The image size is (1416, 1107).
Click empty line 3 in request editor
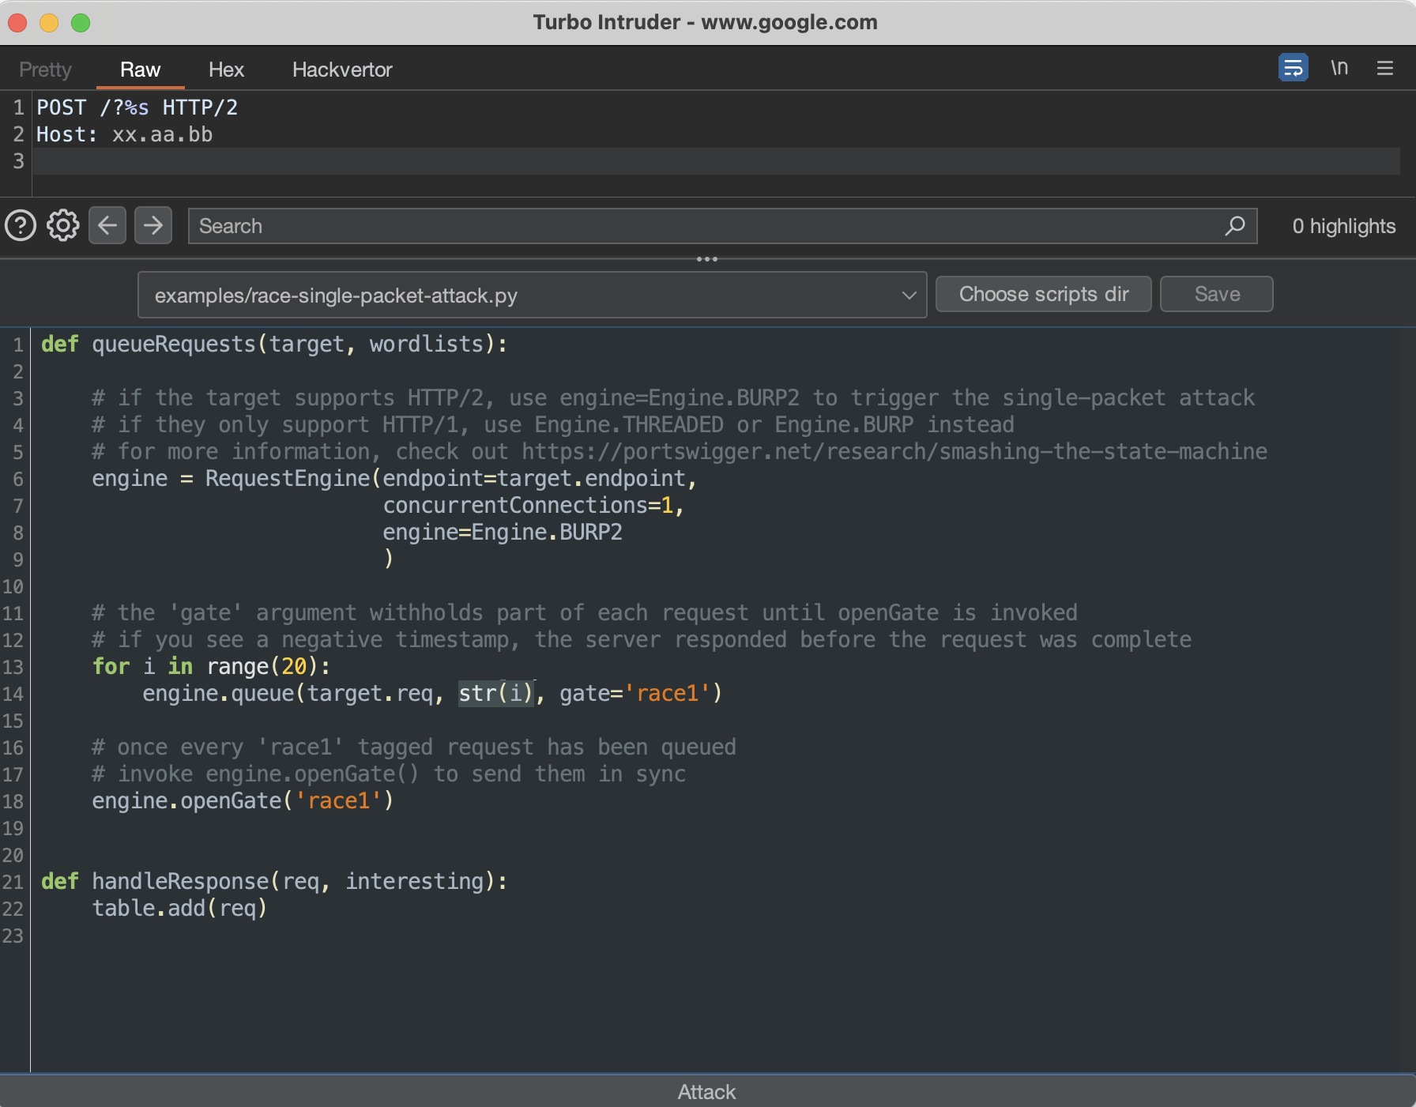(x=711, y=161)
